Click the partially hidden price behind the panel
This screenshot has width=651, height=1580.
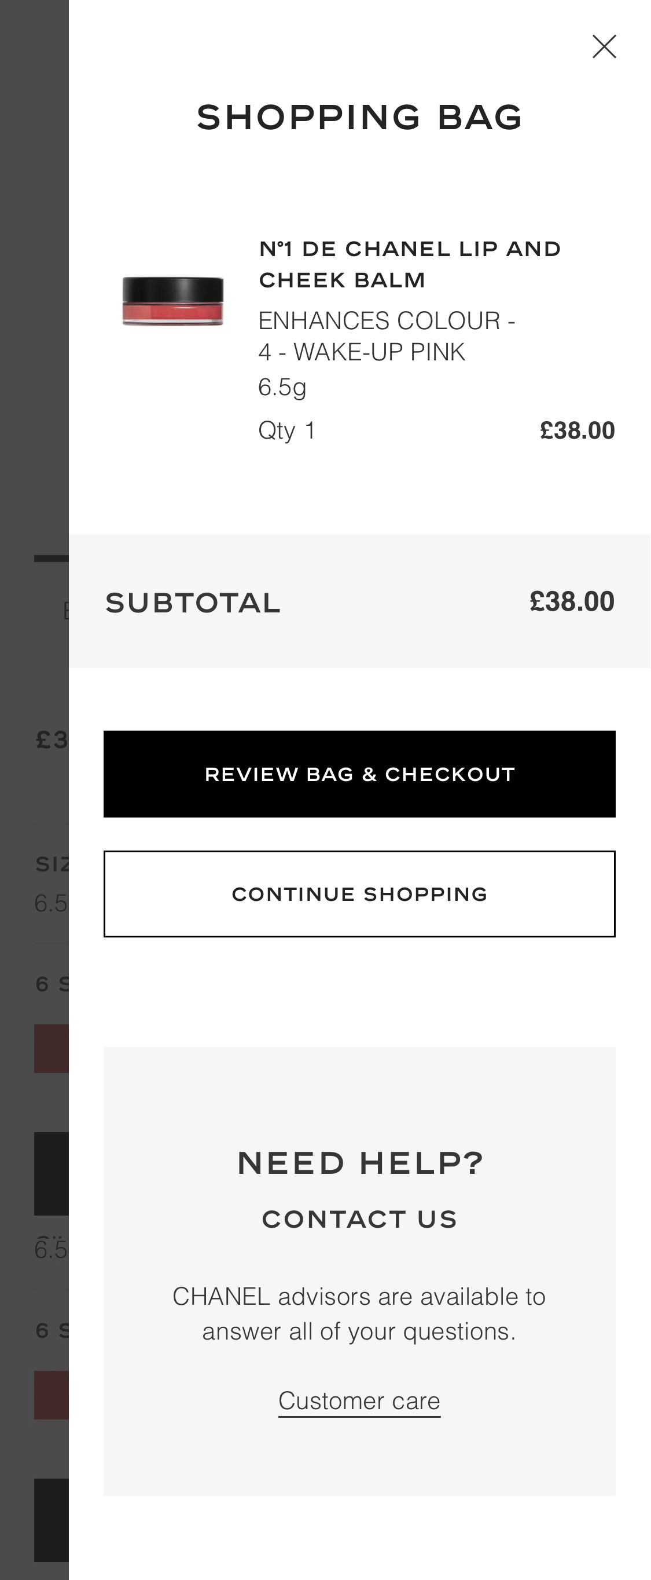tap(52, 740)
